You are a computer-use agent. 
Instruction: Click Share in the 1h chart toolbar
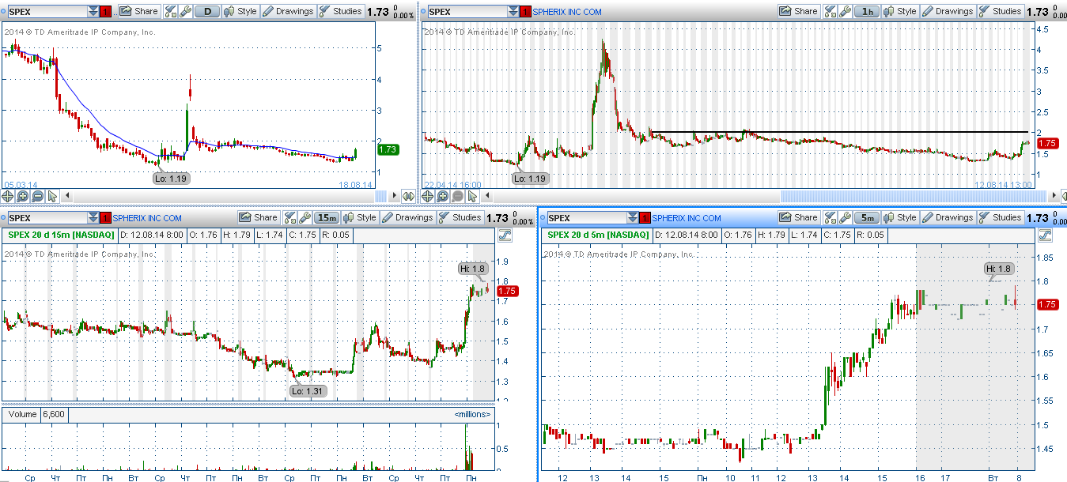799,12
